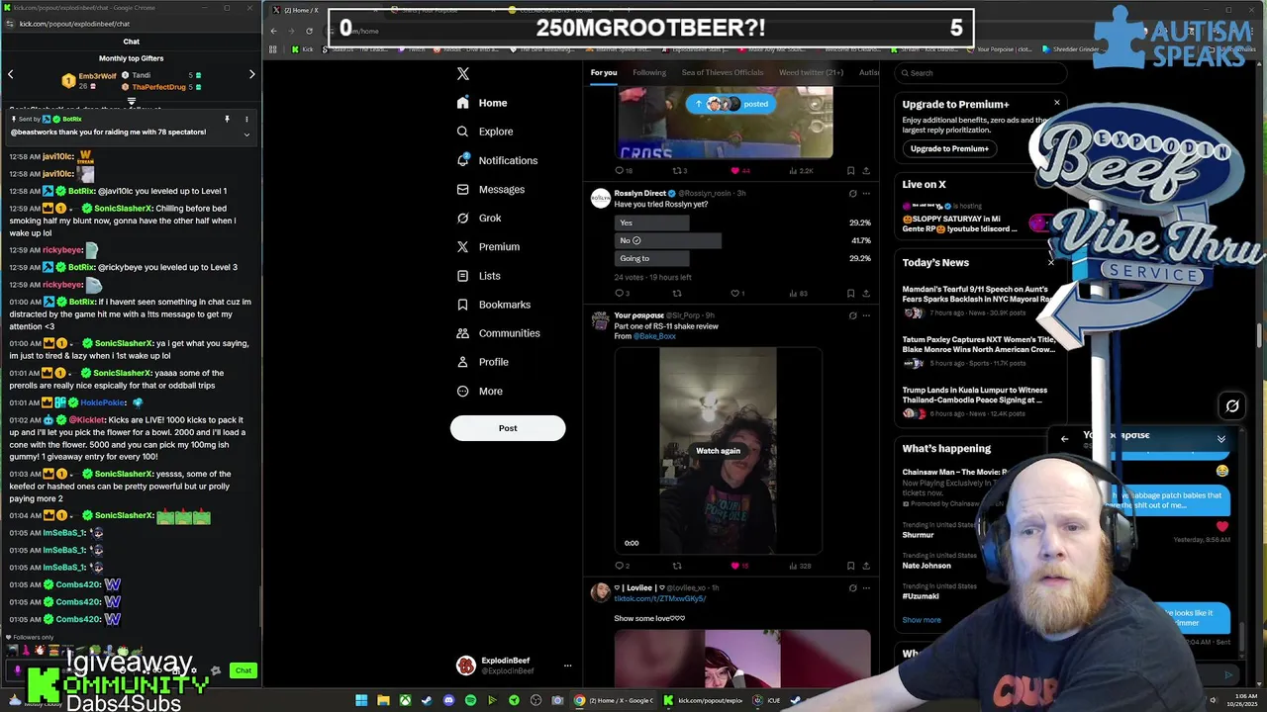Open Messages in X sidebar
The width and height of the screenshot is (1267, 712).
[491, 189]
